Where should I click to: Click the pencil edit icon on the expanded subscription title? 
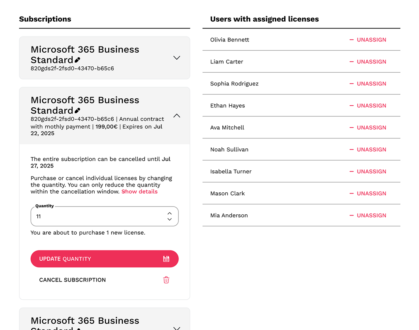pyautogui.click(x=77, y=111)
